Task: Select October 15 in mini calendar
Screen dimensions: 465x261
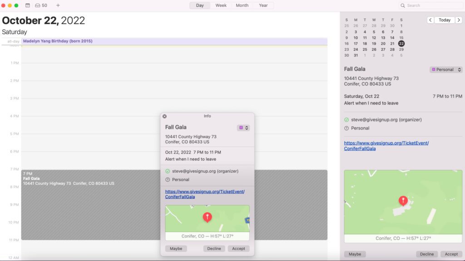Action: 401,38
